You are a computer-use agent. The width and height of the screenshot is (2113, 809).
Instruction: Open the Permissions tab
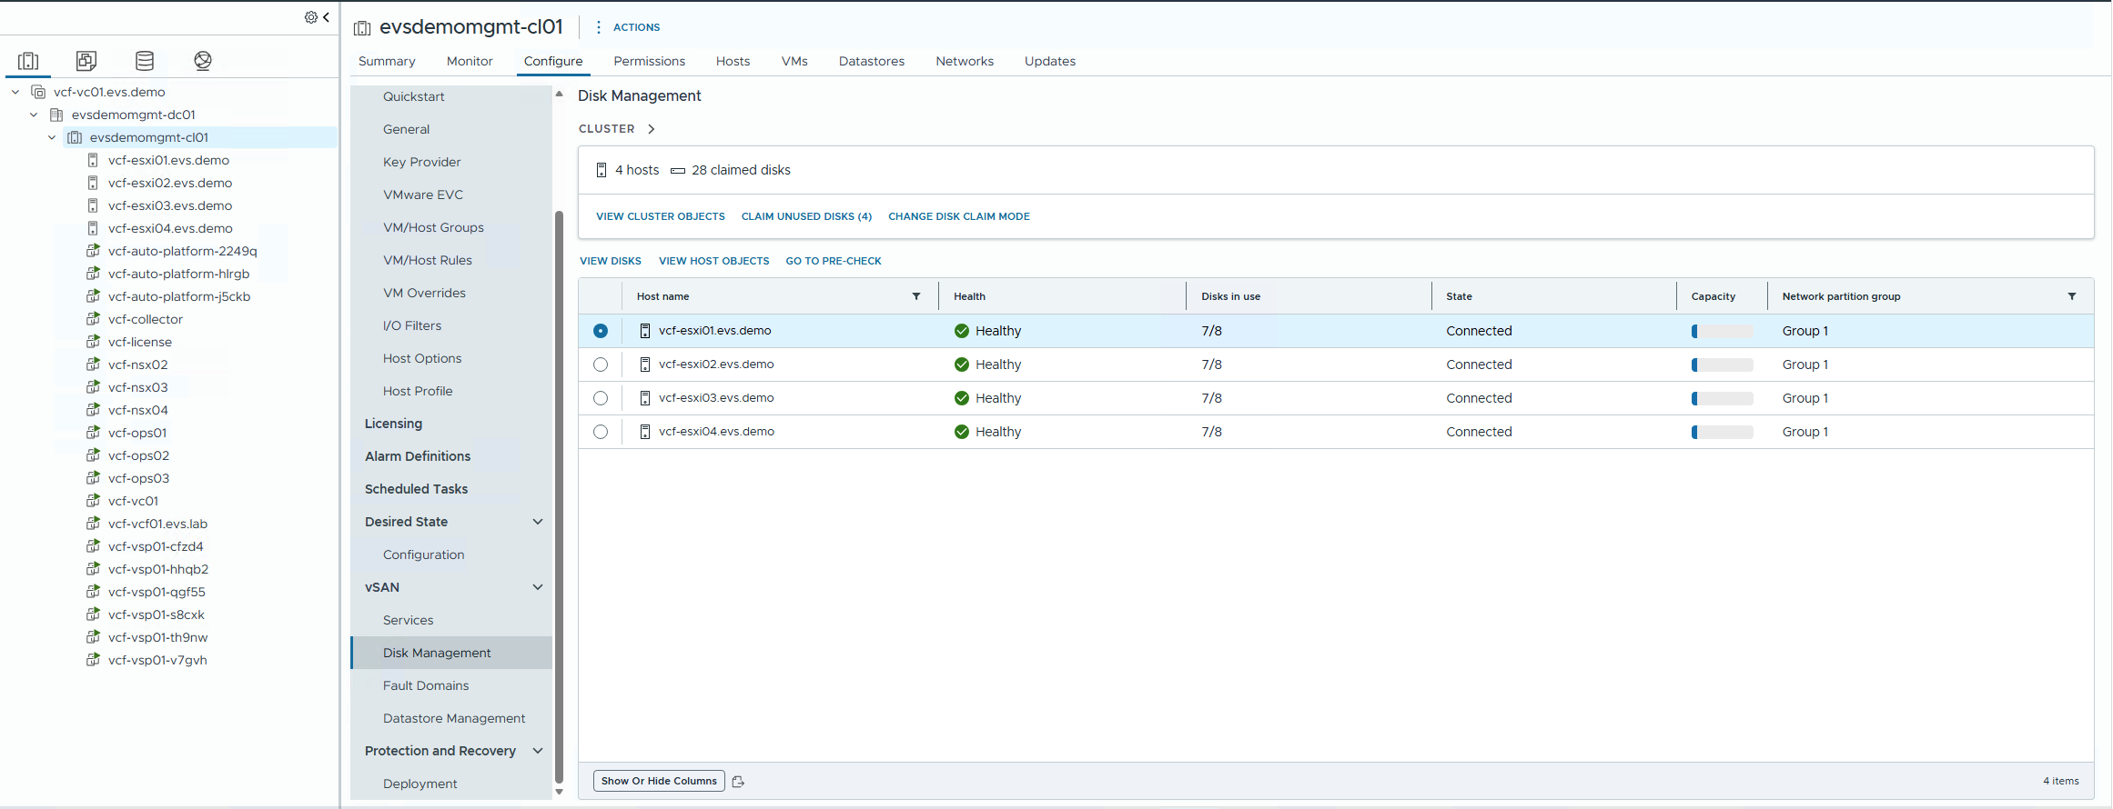(650, 61)
